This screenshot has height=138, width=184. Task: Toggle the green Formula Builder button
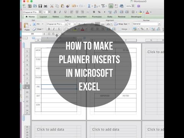111,6
